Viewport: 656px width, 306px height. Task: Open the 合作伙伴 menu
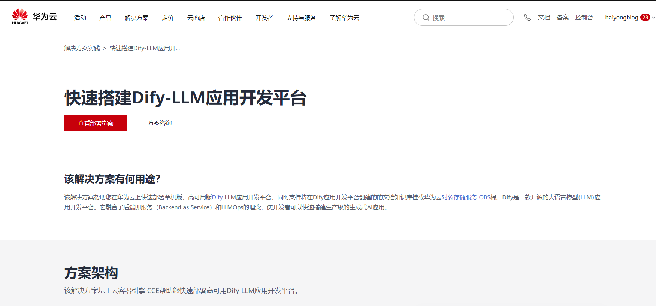pyautogui.click(x=230, y=18)
